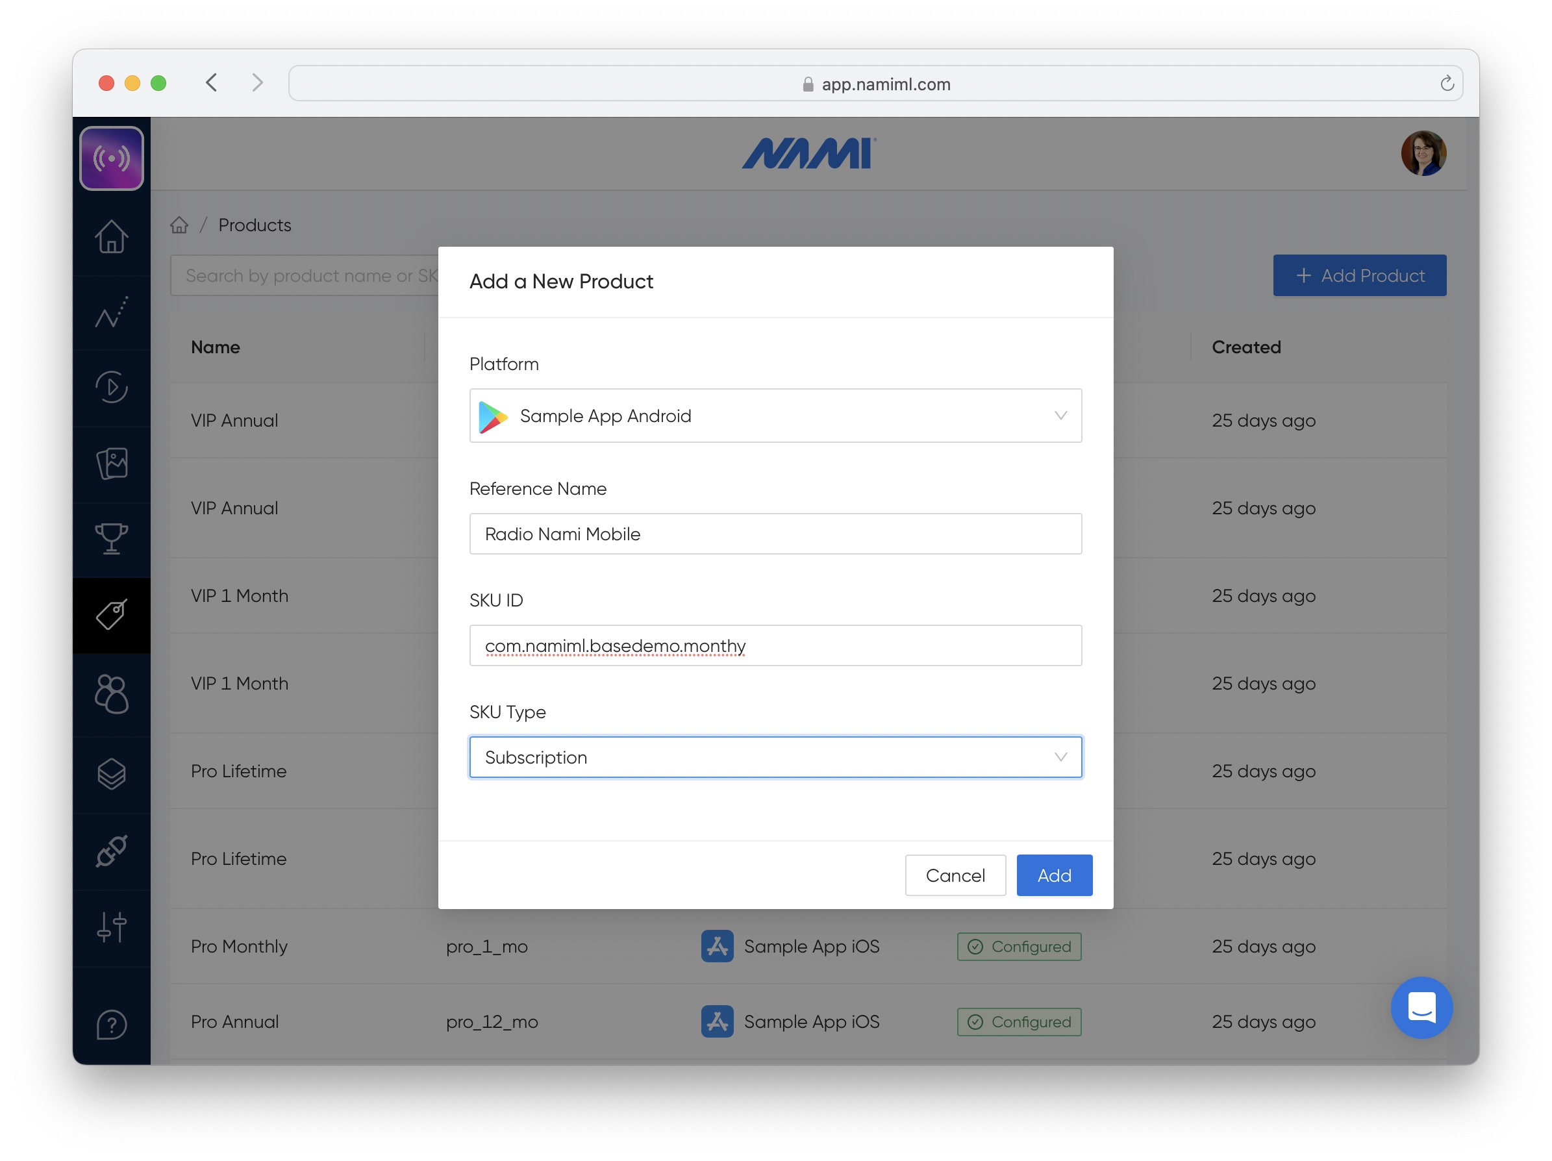Click the SKU ID text field

(x=775, y=645)
